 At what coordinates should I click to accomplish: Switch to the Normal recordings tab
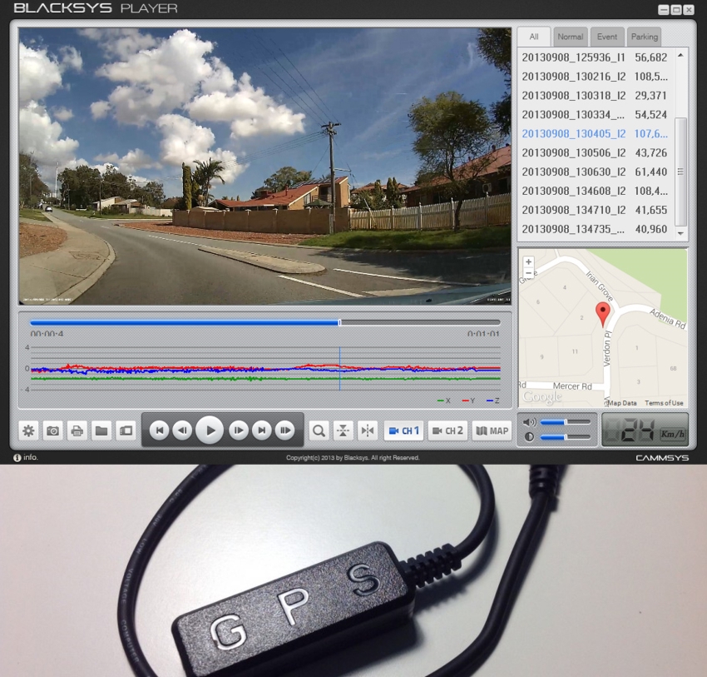570,37
